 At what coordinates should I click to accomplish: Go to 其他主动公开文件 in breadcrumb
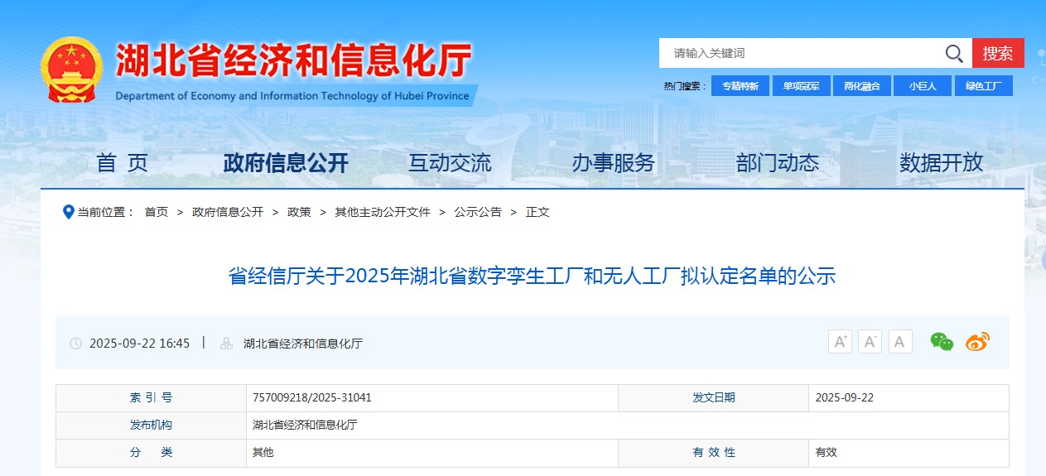pos(383,212)
